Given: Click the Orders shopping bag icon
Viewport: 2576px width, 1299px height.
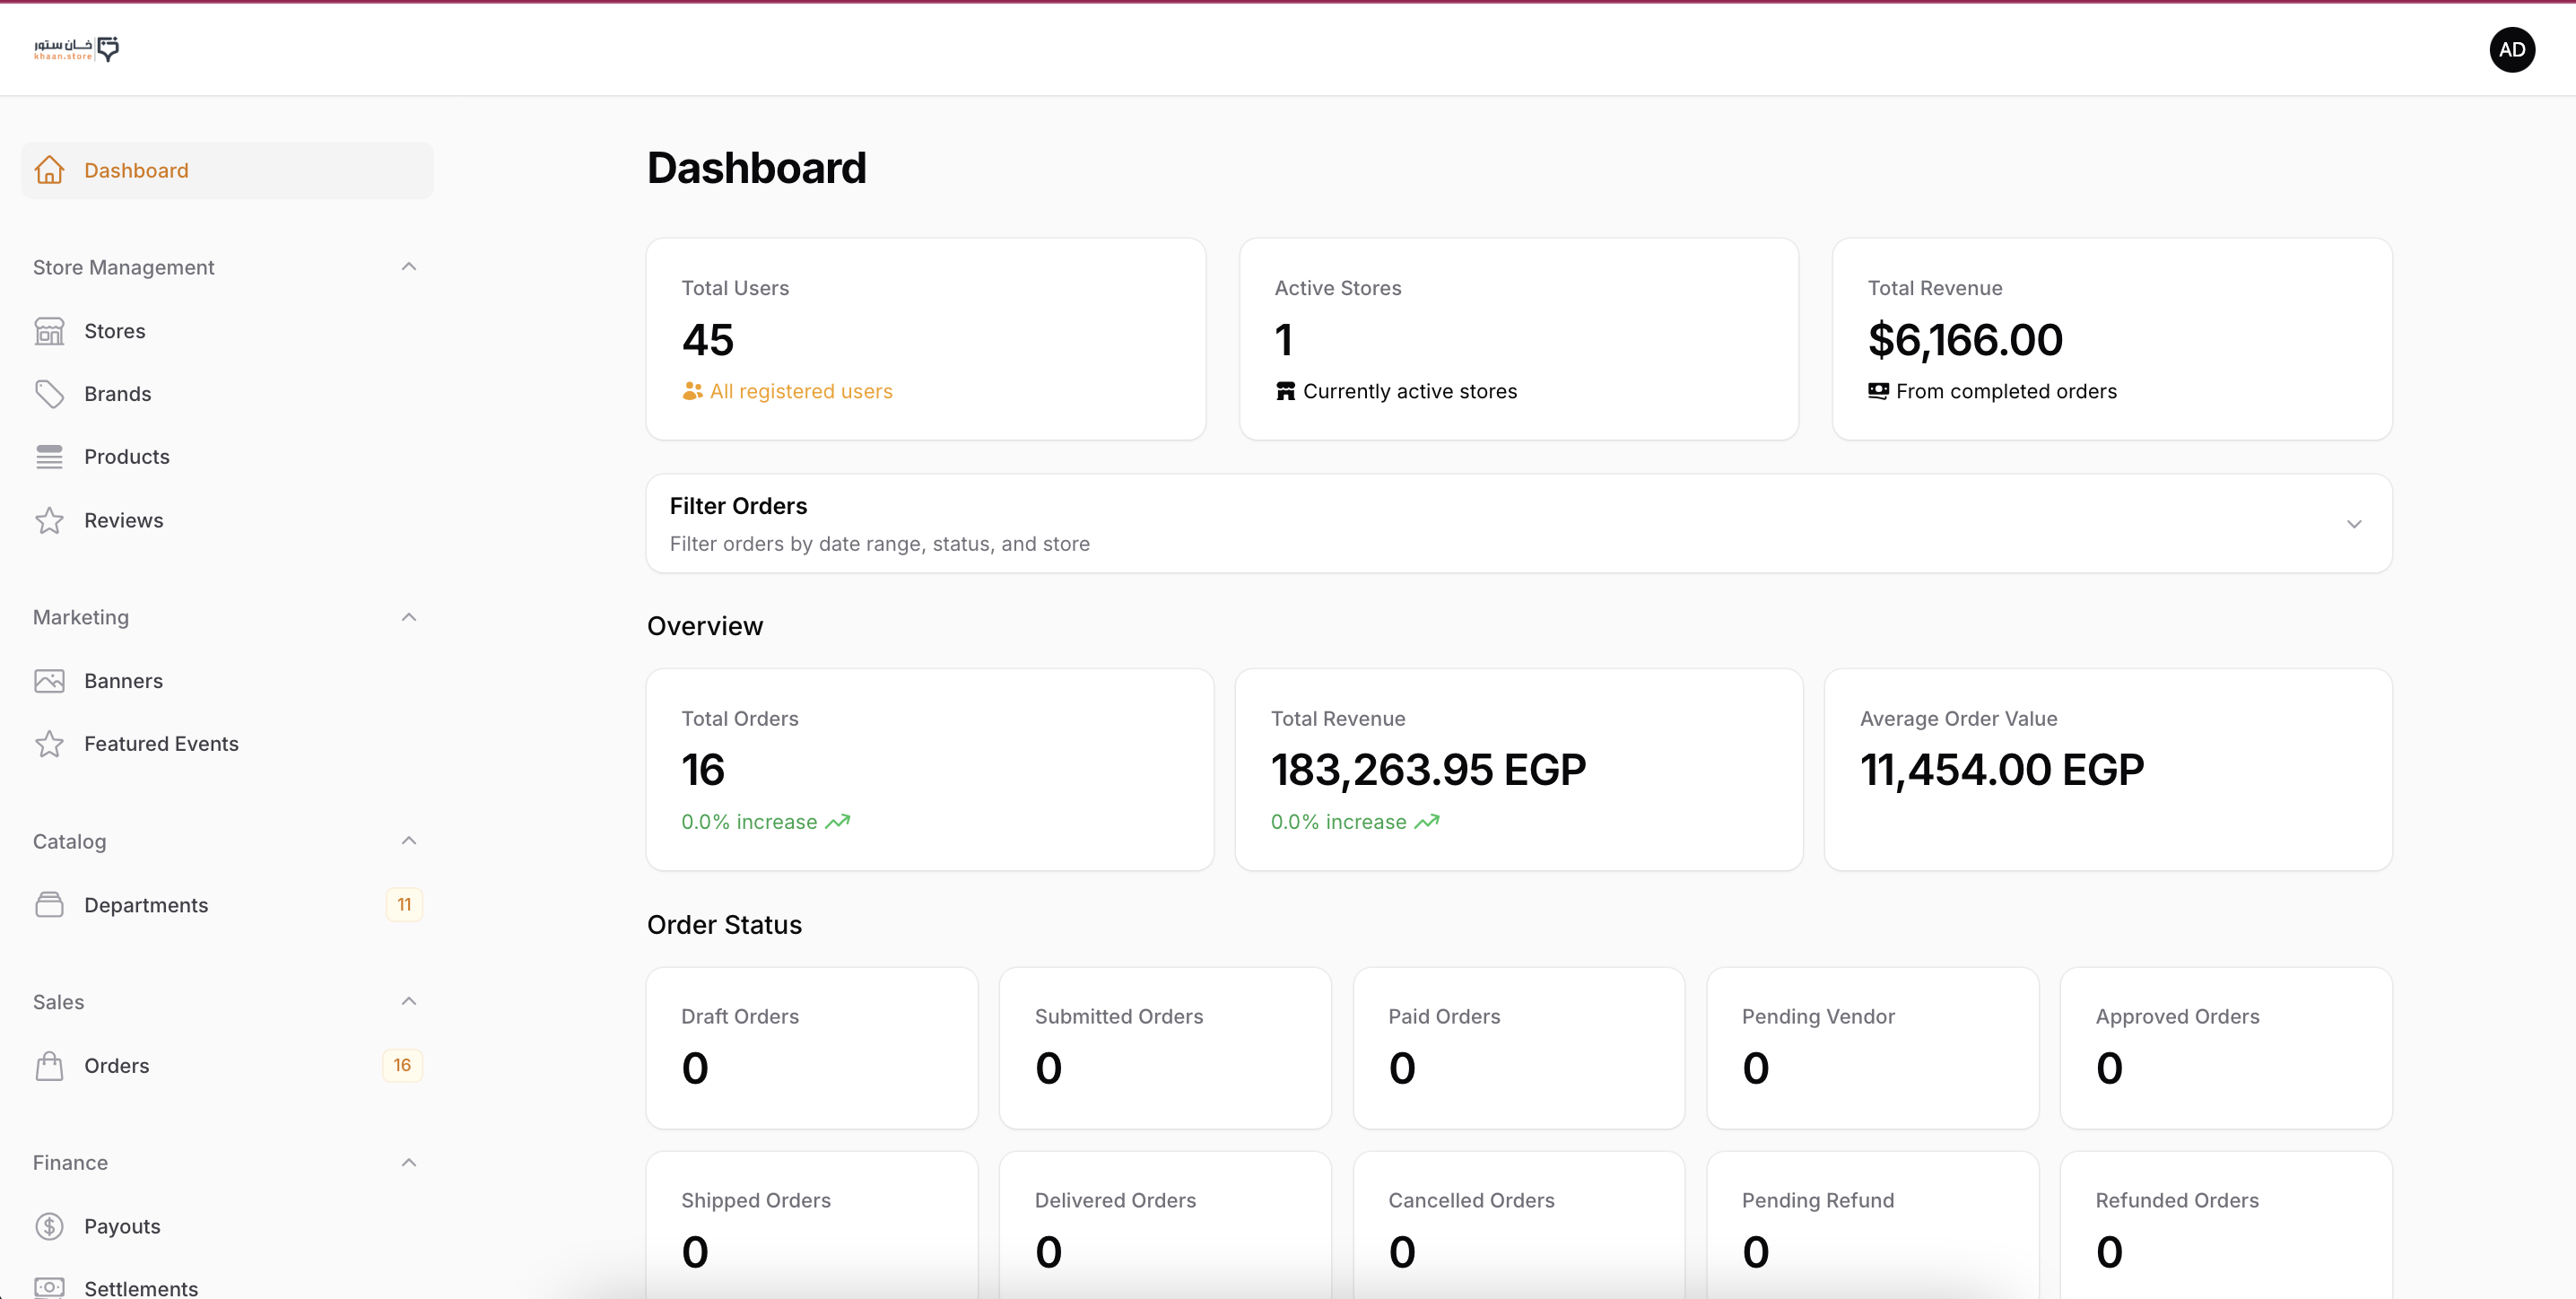Looking at the screenshot, I should tap(49, 1066).
